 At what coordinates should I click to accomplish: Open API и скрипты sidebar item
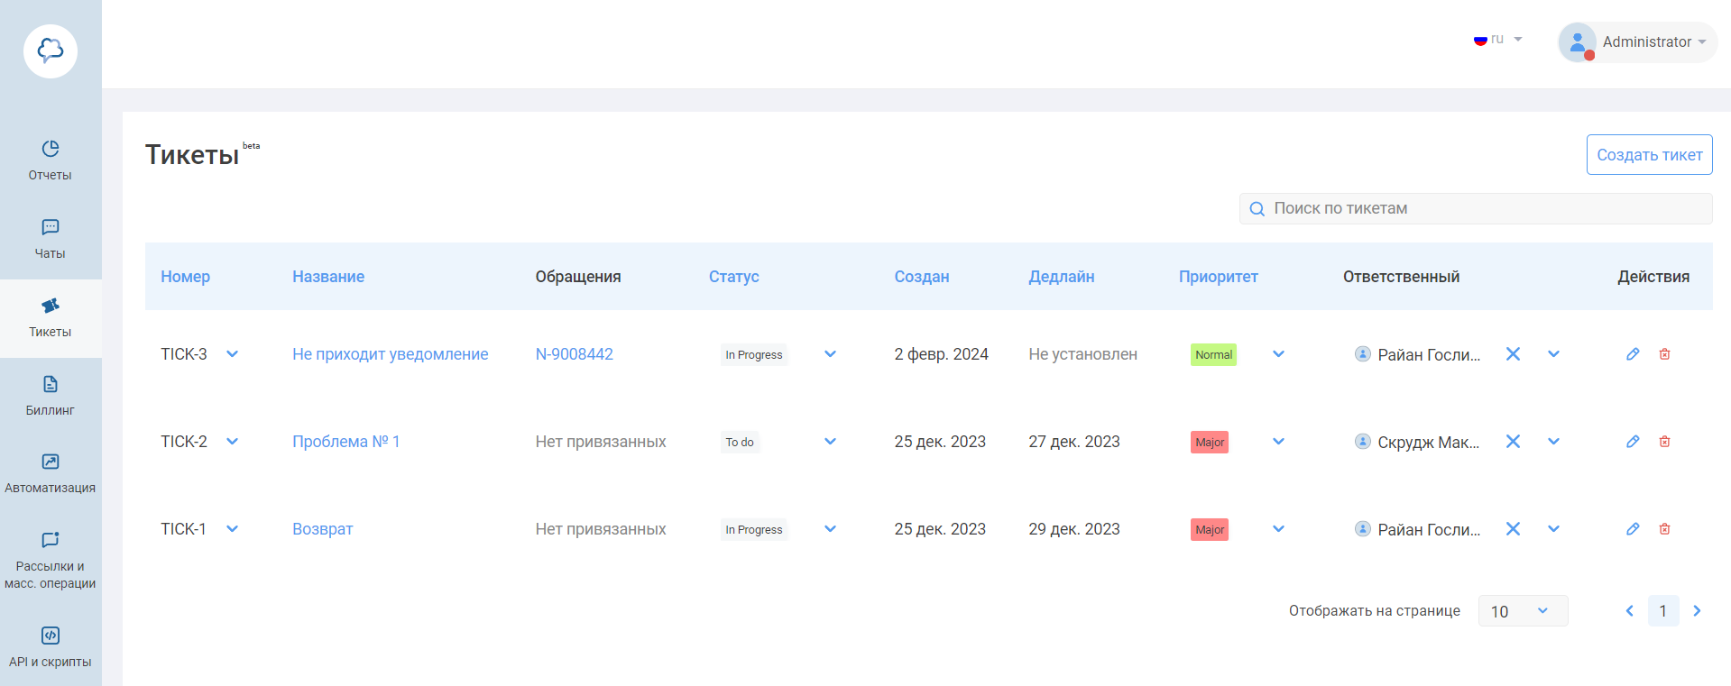(x=51, y=646)
